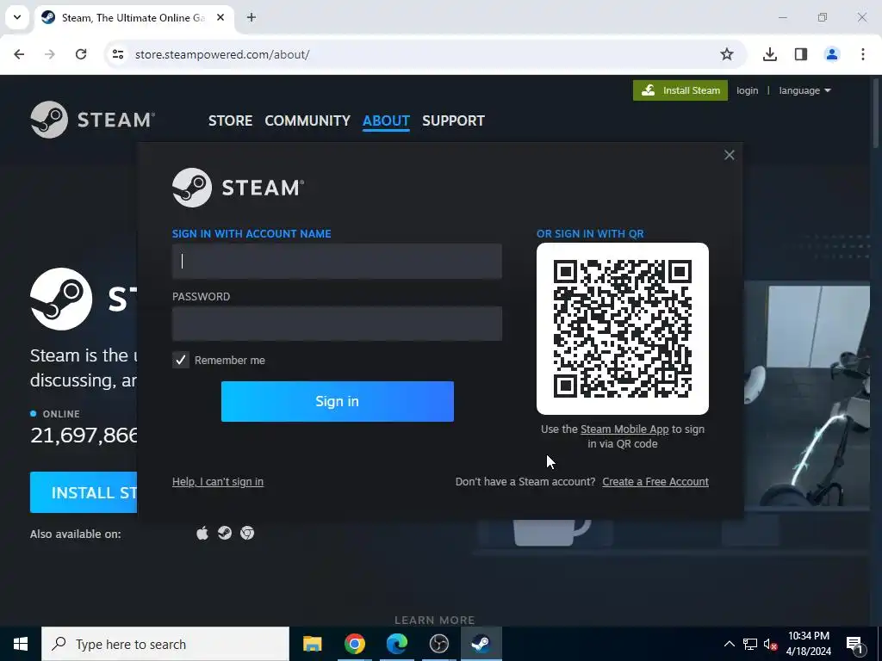
Task: Open the notification center
Action: point(855,644)
